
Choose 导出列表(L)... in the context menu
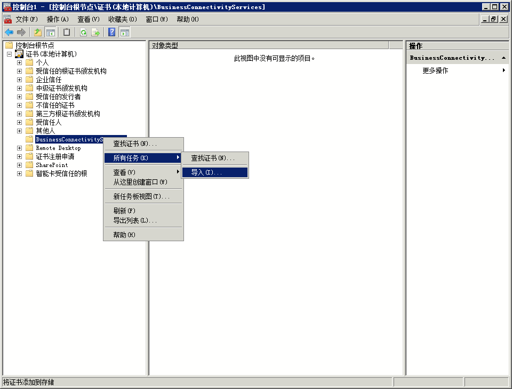(x=143, y=220)
